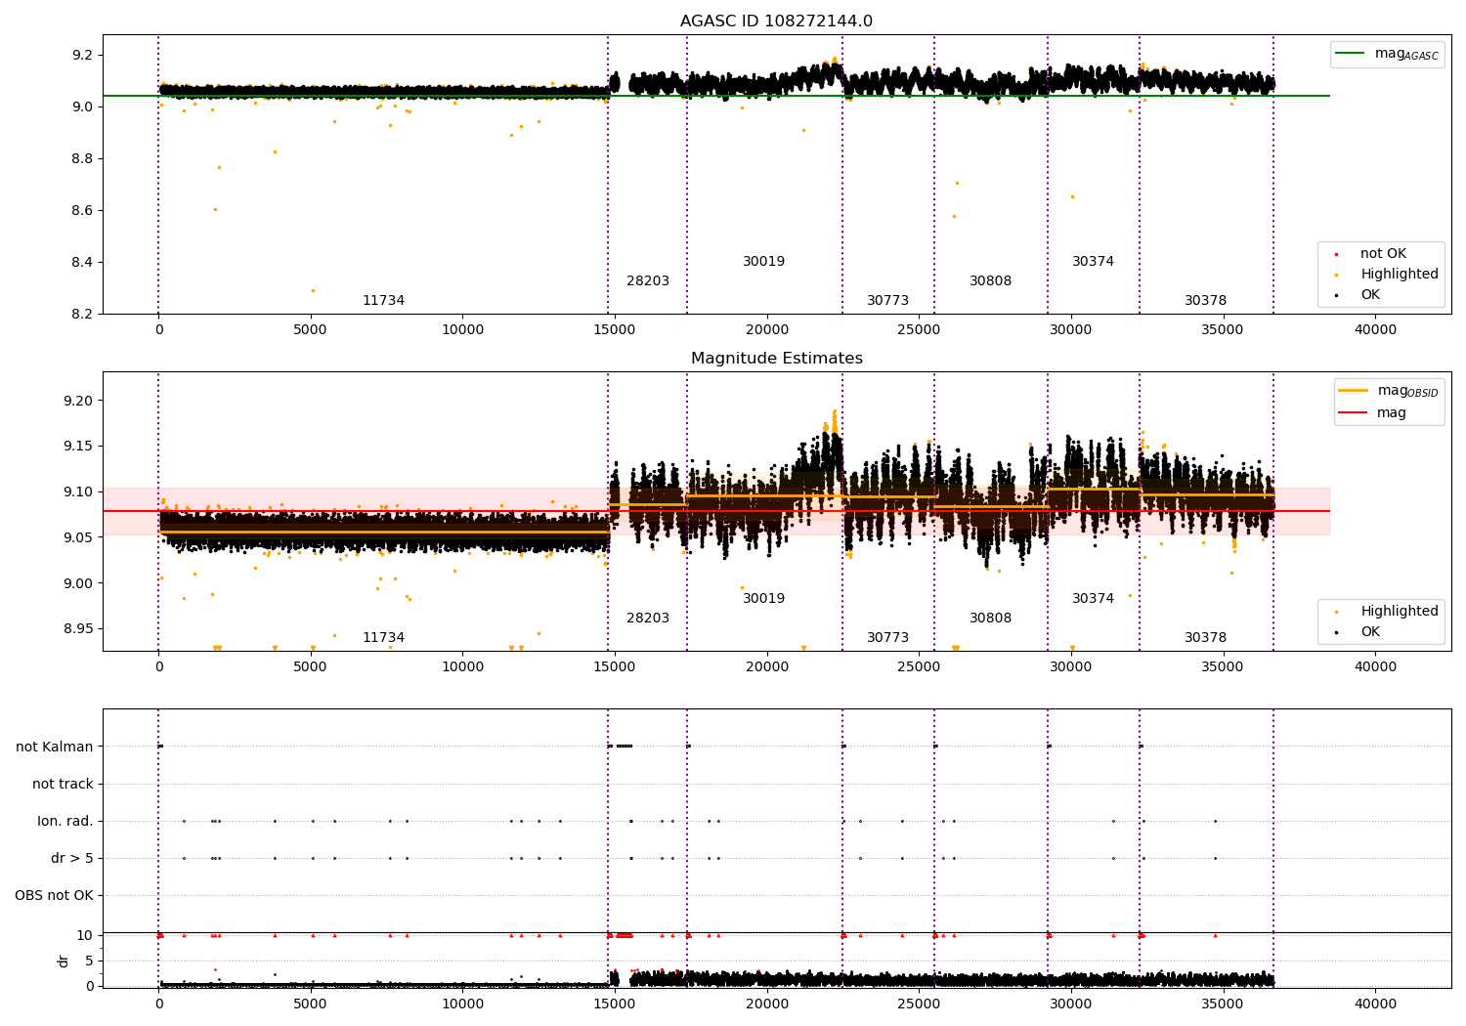Click obsid label 11734 in top plot
1466x1026 pixels.
coord(383,301)
